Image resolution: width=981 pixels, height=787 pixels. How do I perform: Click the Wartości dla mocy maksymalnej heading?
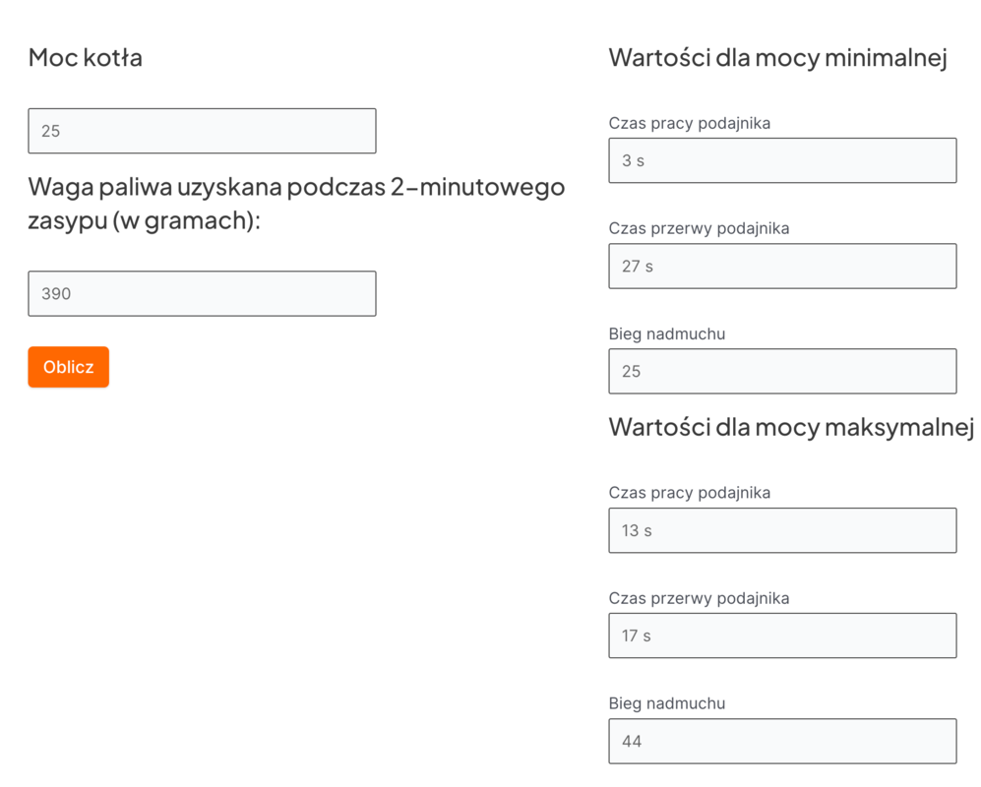point(791,427)
